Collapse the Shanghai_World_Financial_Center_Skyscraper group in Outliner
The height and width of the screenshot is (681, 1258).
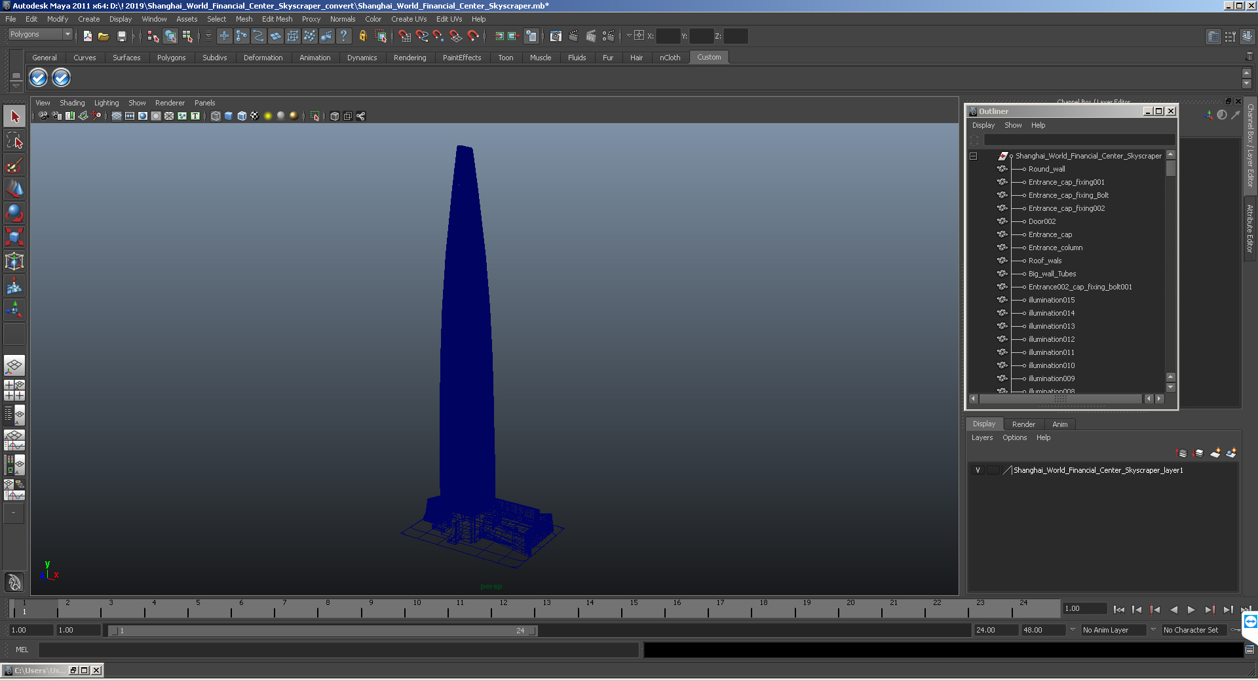coord(973,156)
